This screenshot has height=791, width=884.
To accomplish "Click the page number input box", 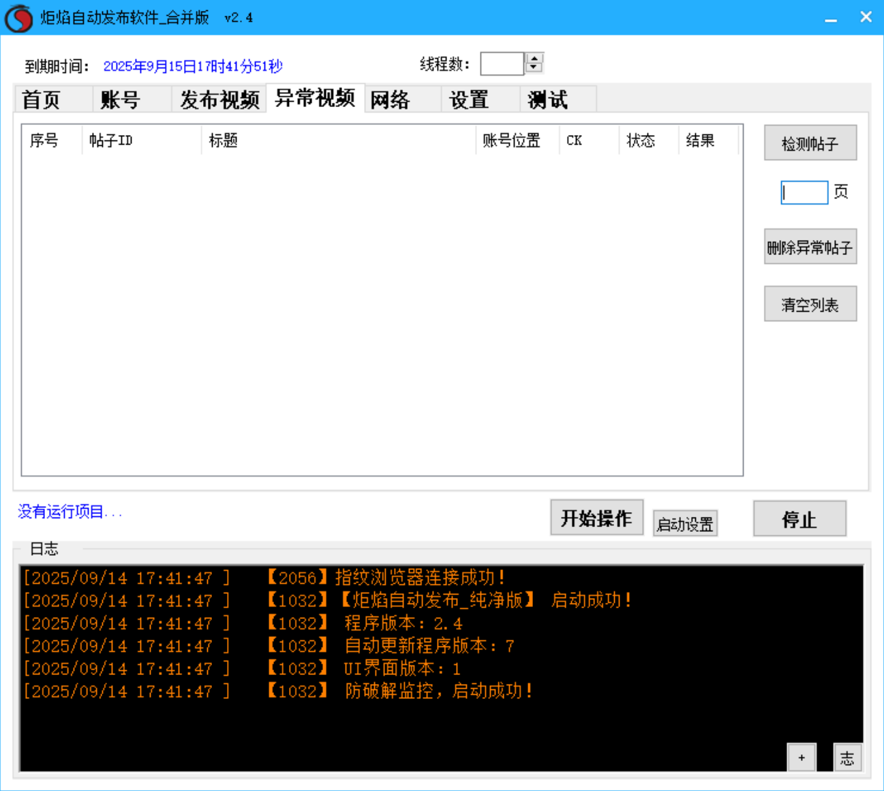I will coord(804,192).
